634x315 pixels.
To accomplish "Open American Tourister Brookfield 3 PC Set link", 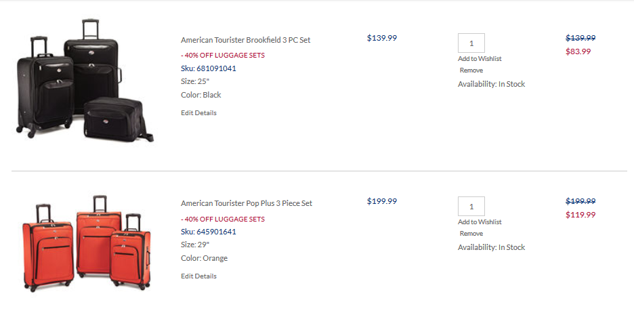I will click(245, 40).
